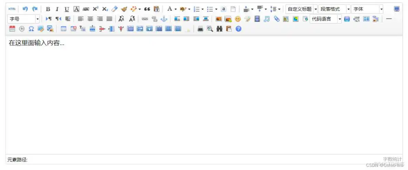The image size is (408, 170).
Task: Attach a file using the paperclip icon
Action: tap(276, 19)
